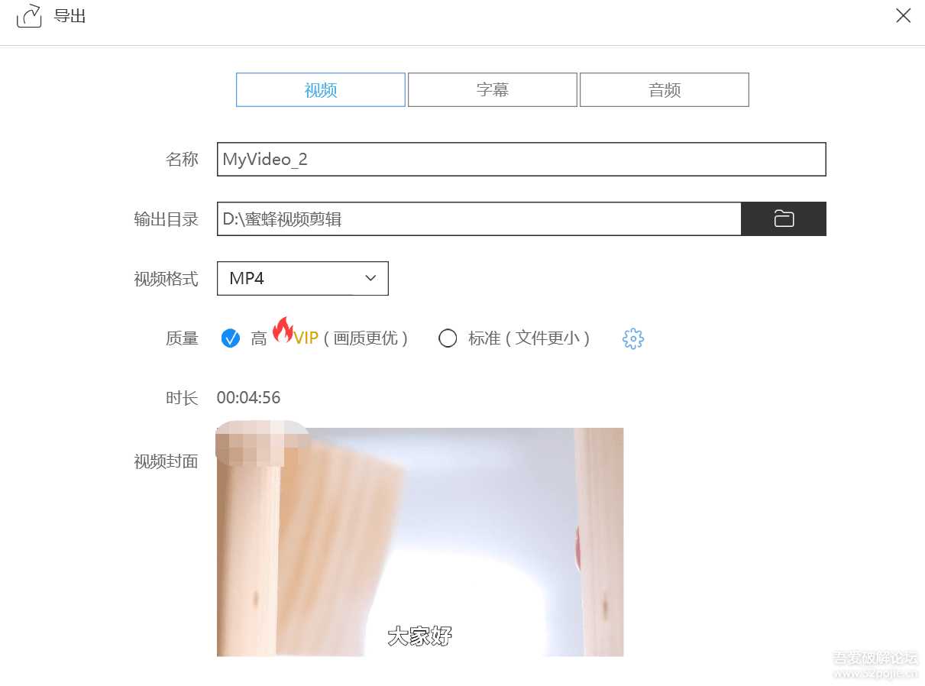925x686 pixels.
Task: Click the 视频格式 label
Action: (166, 280)
